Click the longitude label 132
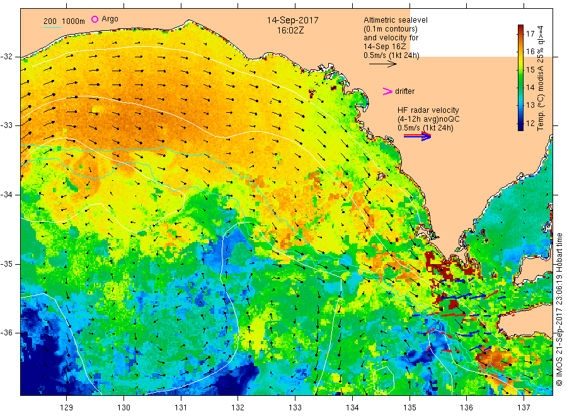This screenshot has width=567, height=416. [x=238, y=408]
